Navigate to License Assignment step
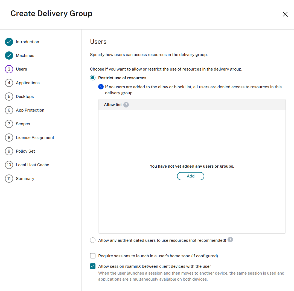Screen dimensions: 294x291 click(x=35, y=138)
